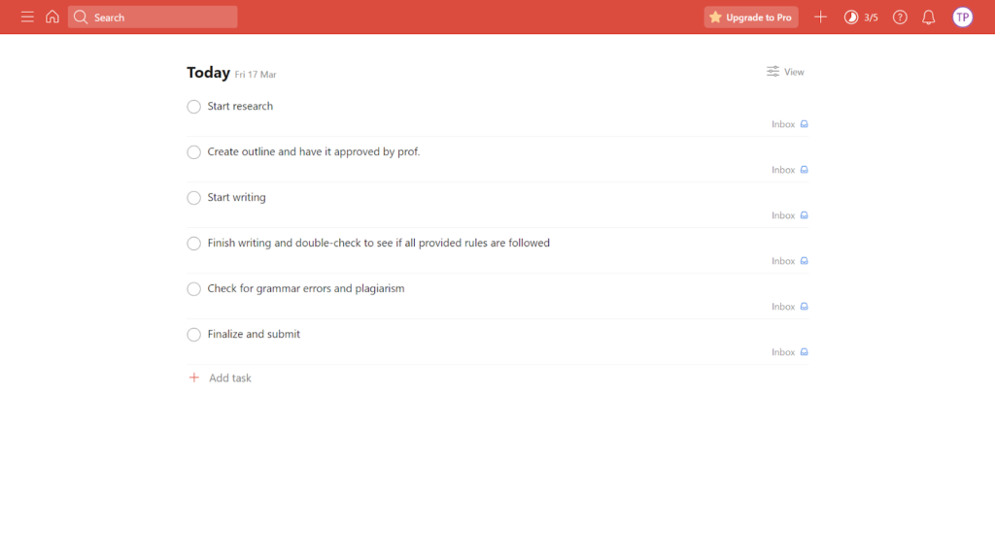Click Inbox link for Finalize and submit
This screenshot has width=995, height=559.
pyautogui.click(x=789, y=352)
